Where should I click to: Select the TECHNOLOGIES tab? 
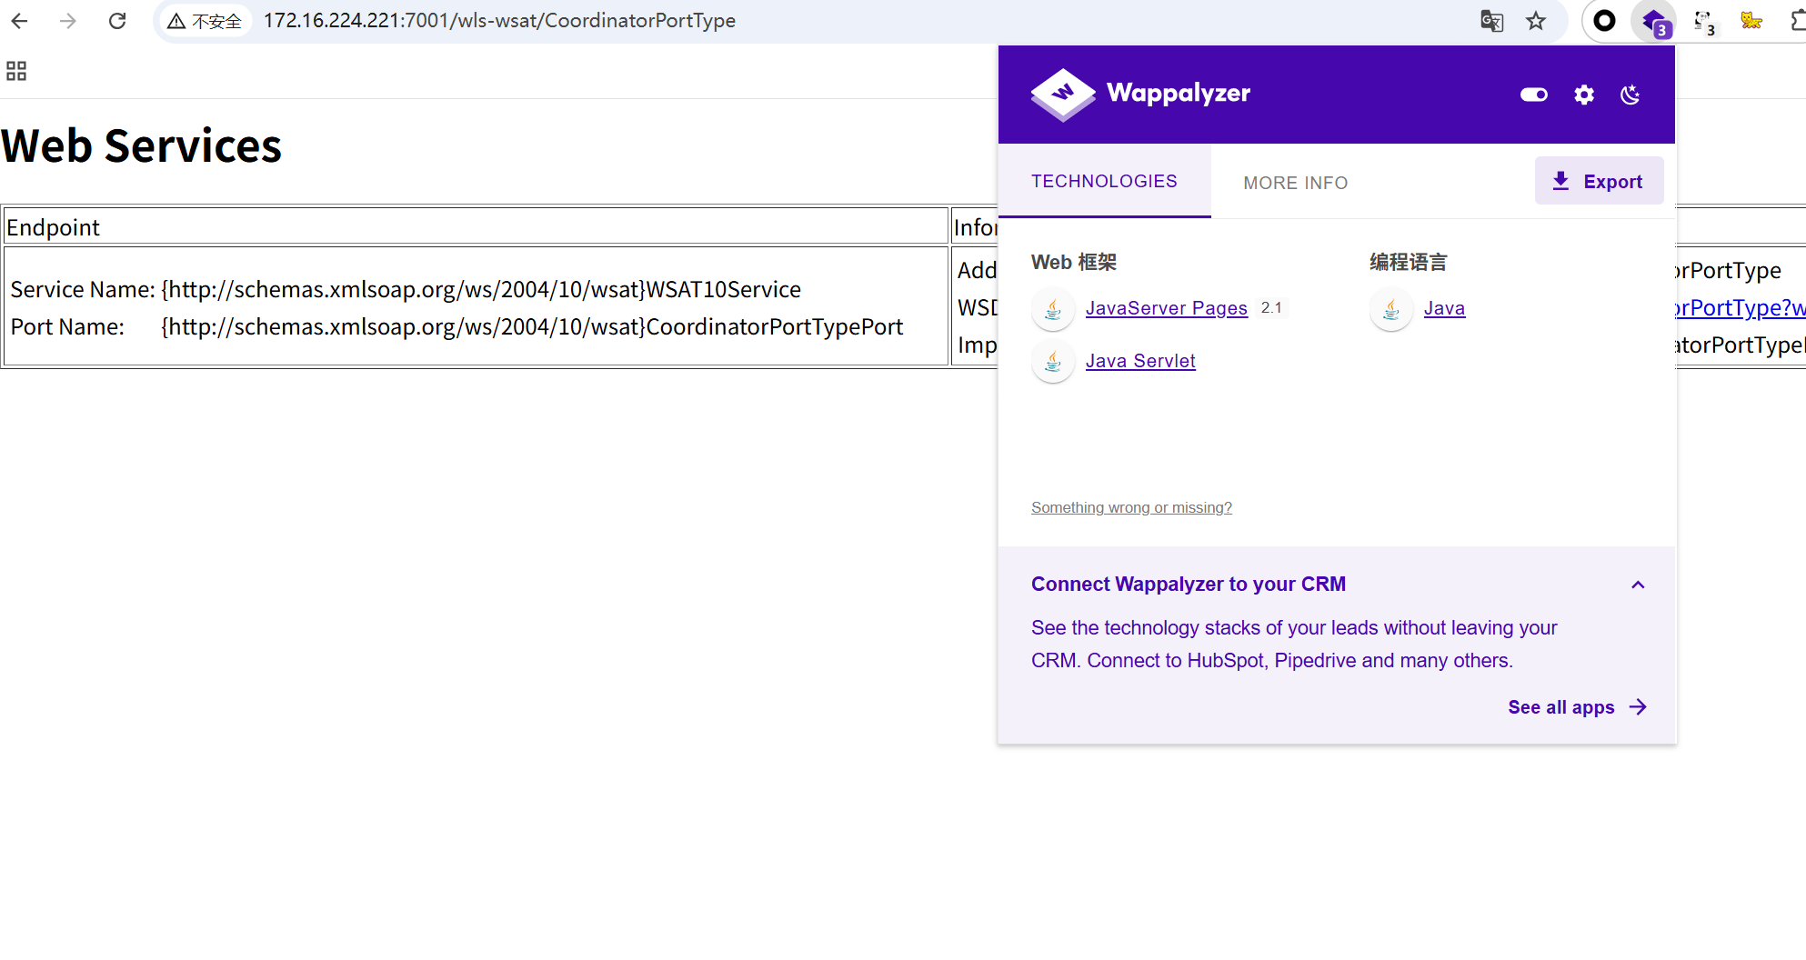tap(1105, 181)
